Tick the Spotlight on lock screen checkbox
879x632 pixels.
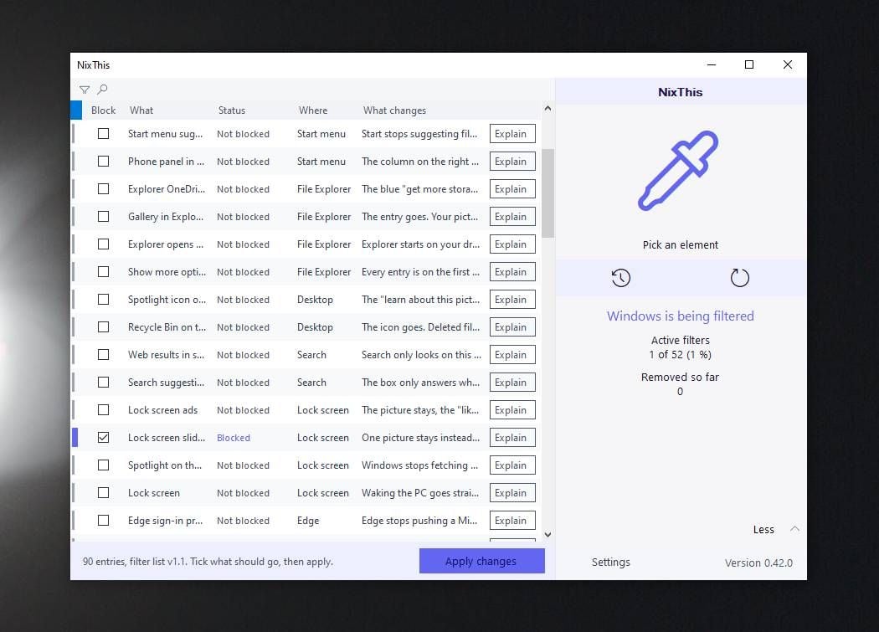click(103, 465)
